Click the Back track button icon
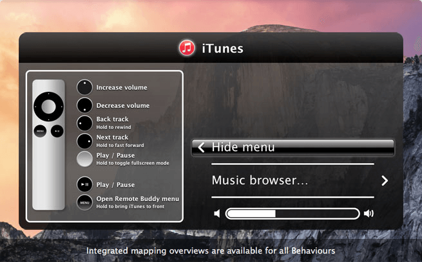The height and width of the screenshot is (262, 422). pyautogui.click(x=85, y=123)
